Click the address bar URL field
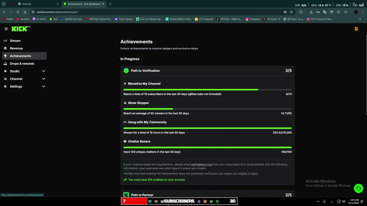This screenshot has width=367, height=206. (x=158, y=12)
